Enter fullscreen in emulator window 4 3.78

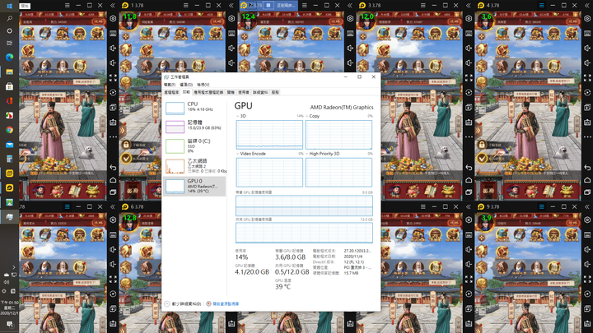[587, 78]
